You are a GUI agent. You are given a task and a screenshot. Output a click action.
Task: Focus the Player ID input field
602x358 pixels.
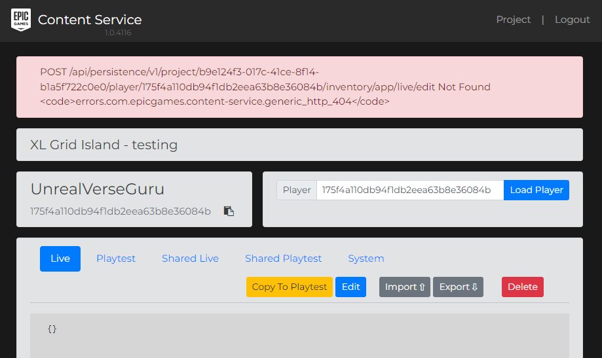click(410, 190)
